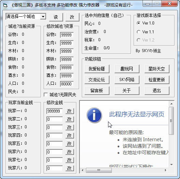Click the web panel scroll down arrow

[x=171, y=165]
